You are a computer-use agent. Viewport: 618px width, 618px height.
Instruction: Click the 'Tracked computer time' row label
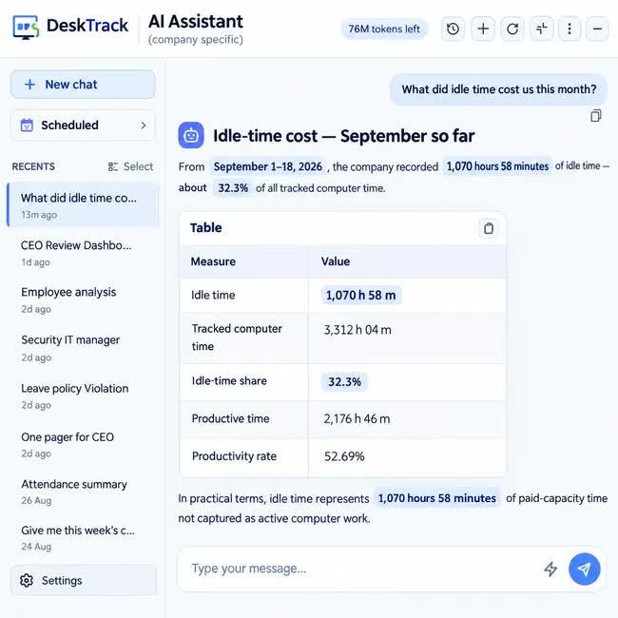pyautogui.click(x=237, y=338)
